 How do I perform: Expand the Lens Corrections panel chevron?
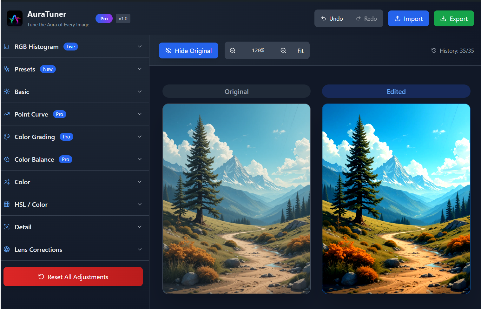point(140,249)
